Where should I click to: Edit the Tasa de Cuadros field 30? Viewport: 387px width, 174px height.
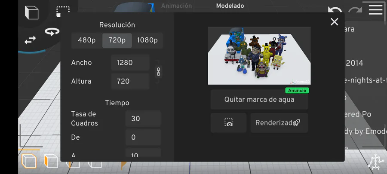[143, 119]
